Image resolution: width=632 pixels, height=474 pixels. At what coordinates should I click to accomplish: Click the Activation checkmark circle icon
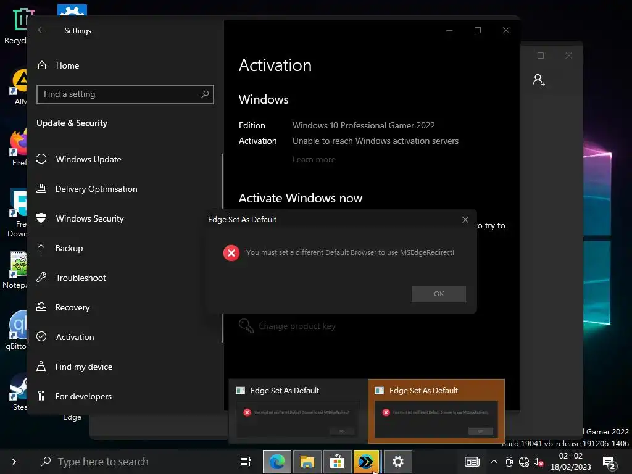pyautogui.click(x=41, y=336)
